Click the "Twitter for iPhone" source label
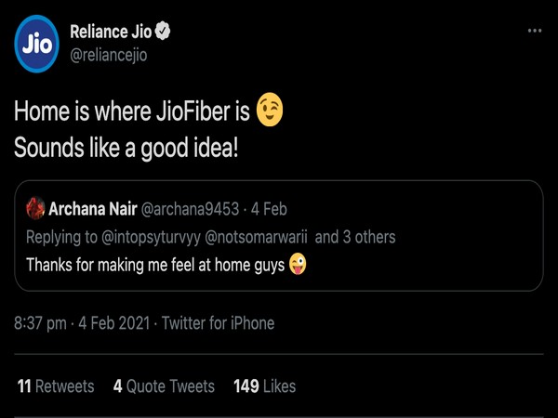558x418 pixels. [x=219, y=323]
